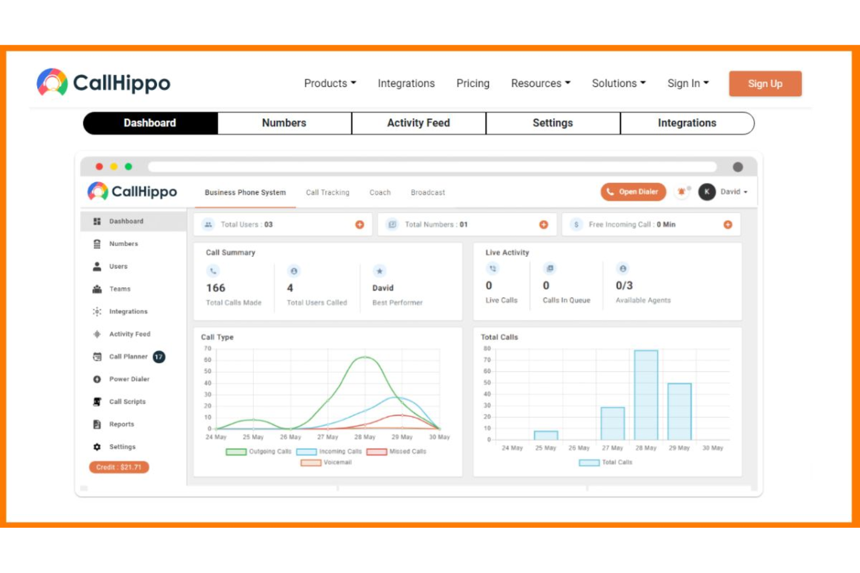Click the Sign Up button

[x=765, y=83]
